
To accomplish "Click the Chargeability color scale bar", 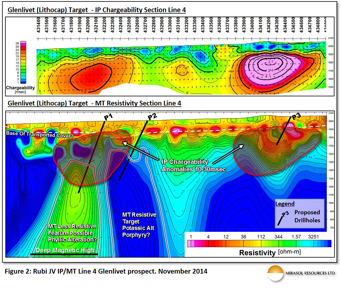I will 23,62.
